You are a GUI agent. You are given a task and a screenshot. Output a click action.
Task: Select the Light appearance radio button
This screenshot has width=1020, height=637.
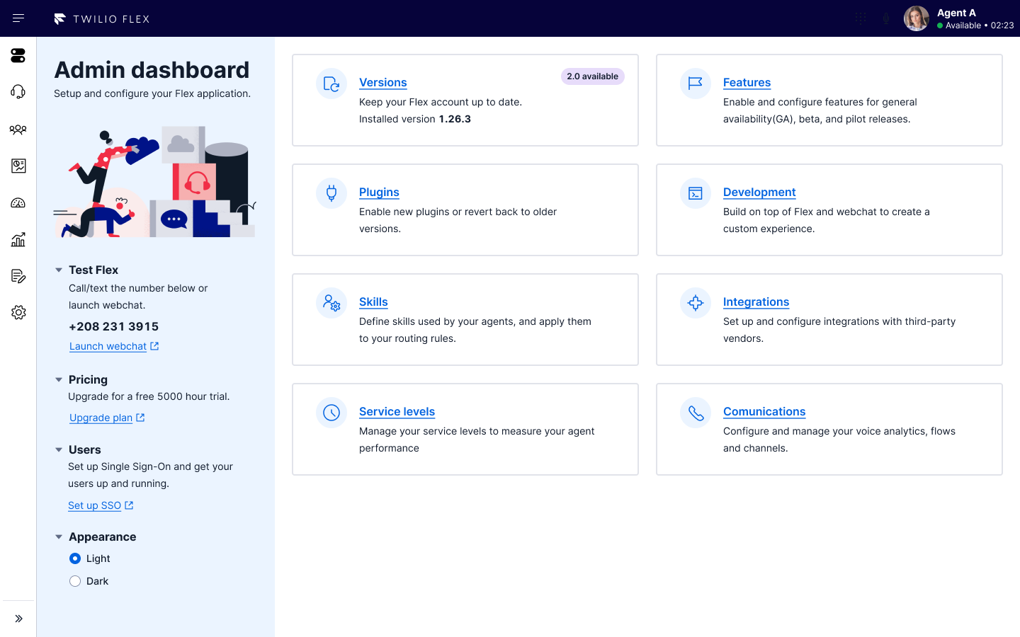pos(75,558)
